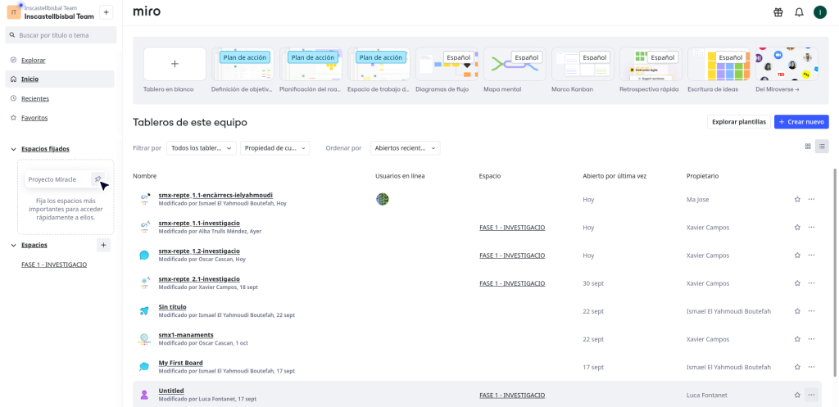Click the Explorar plantillas button
Screen dimensions: 839x407
click(x=738, y=122)
